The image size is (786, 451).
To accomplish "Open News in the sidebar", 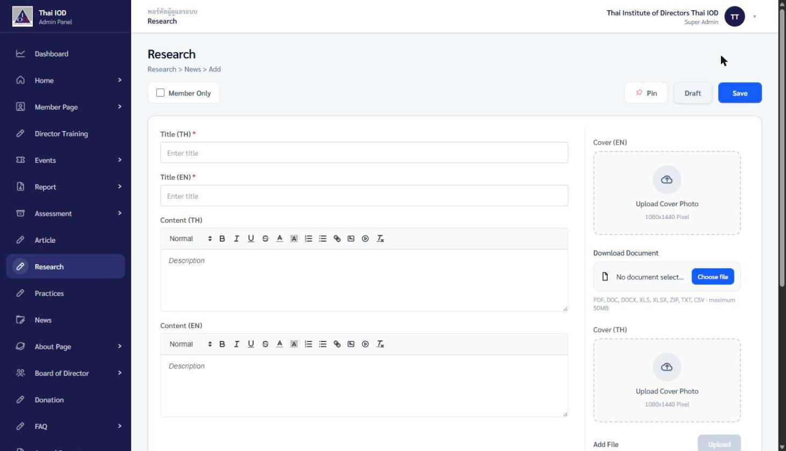I will tap(66, 320).
